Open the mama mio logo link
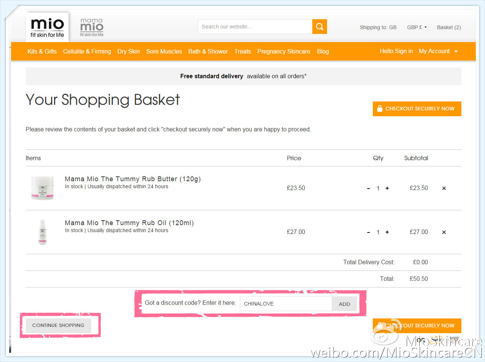This screenshot has width=485, height=362. click(x=92, y=27)
